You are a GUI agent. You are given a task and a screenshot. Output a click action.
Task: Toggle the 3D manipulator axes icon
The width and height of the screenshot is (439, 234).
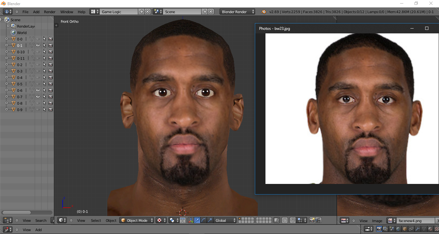coord(191,221)
